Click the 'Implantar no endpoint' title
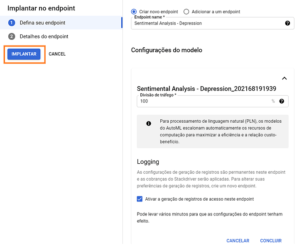 (41, 8)
